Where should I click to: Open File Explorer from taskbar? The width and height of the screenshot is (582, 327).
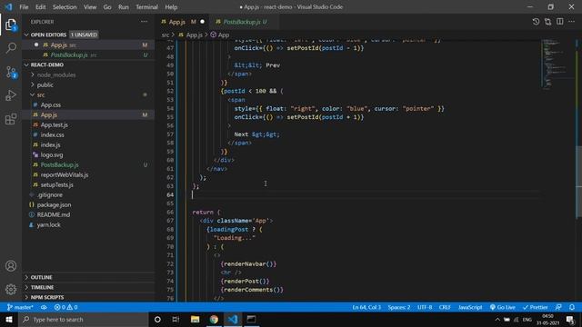pos(195,319)
